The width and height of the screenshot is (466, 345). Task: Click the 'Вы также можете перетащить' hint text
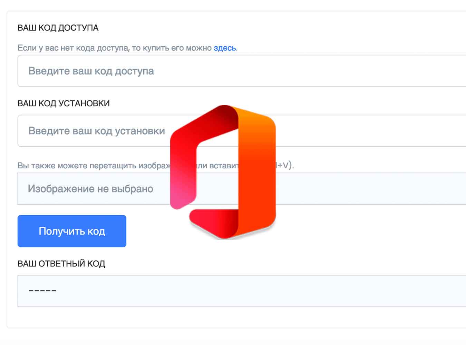click(156, 166)
